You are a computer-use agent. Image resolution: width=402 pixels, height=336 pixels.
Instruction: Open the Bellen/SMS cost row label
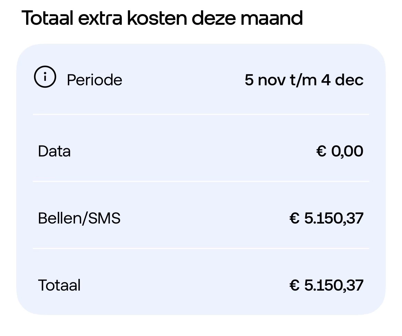[79, 218]
